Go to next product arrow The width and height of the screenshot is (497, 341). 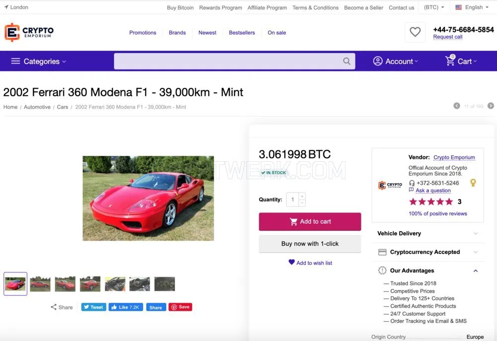(491, 106)
